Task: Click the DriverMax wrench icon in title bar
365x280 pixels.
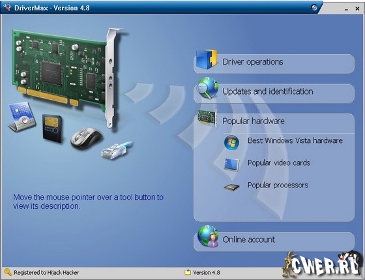Action: point(7,7)
